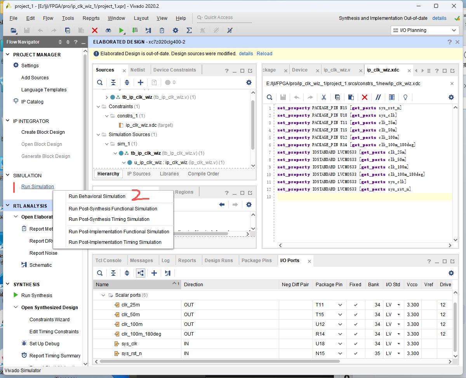Click Generate Bitstream toolbar icon
The width and height of the screenshot is (466, 378).
135,30
